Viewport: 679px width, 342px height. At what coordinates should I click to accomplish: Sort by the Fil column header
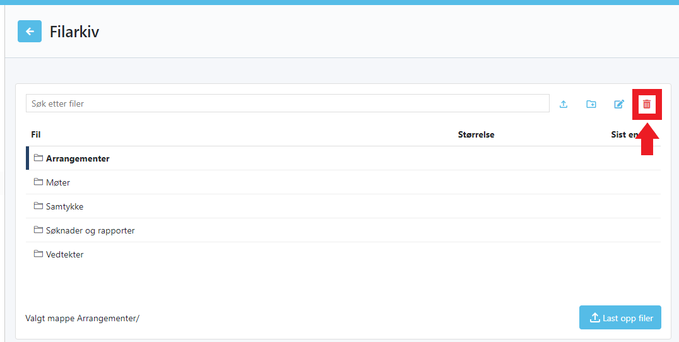(x=36, y=134)
